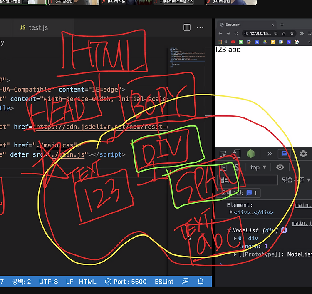Screen dimensions: 312x294
Task: Open dedicated Node.js DevTools
Action: pyautogui.click(x=251, y=154)
